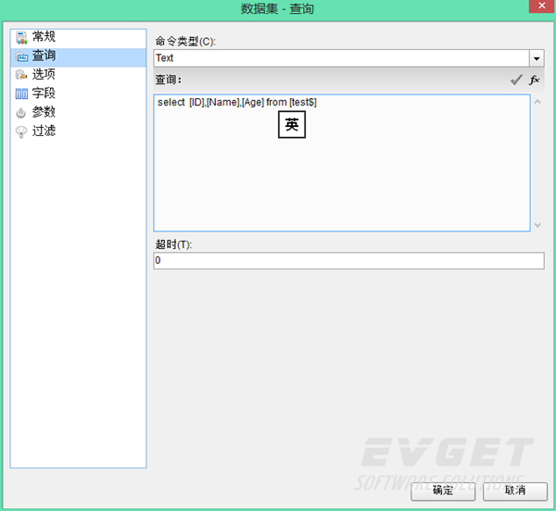Click the 参数 parameters page icon

[21, 113]
